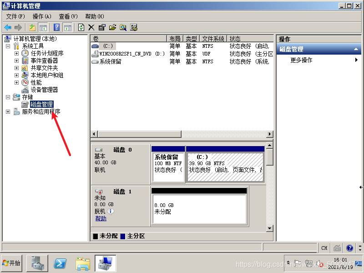364x273 pixels.
Task: Click the Refresh toolbar icon
Action: (81, 27)
